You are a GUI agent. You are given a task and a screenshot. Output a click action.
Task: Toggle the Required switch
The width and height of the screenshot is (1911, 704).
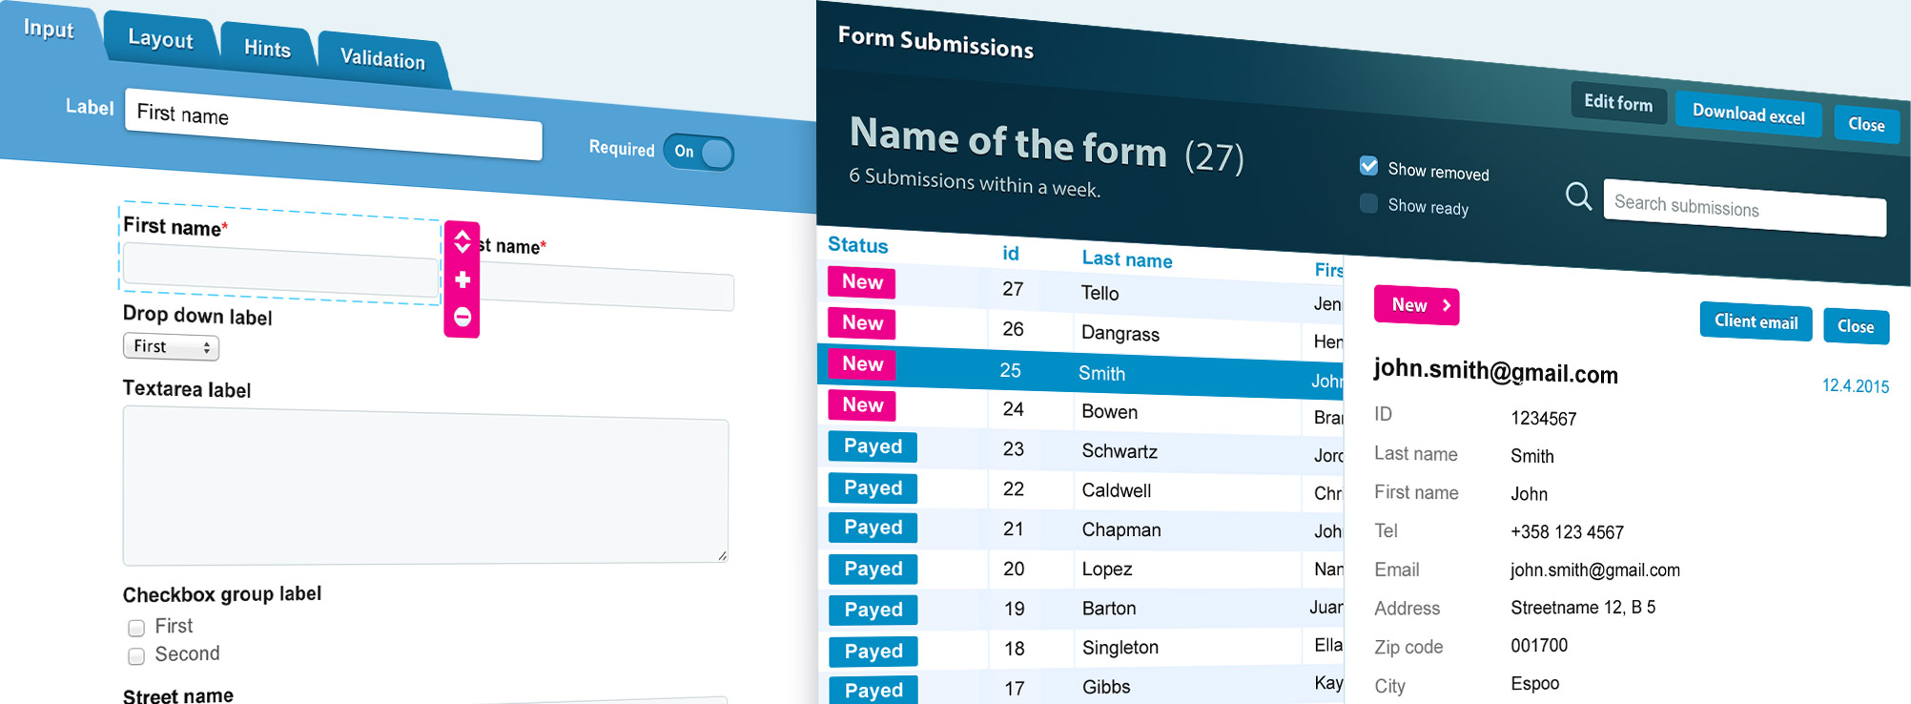tap(699, 152)
